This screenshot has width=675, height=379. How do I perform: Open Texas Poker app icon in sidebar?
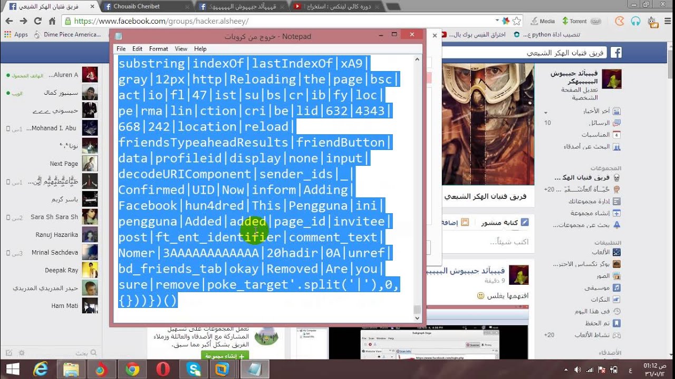coord(616,264)
